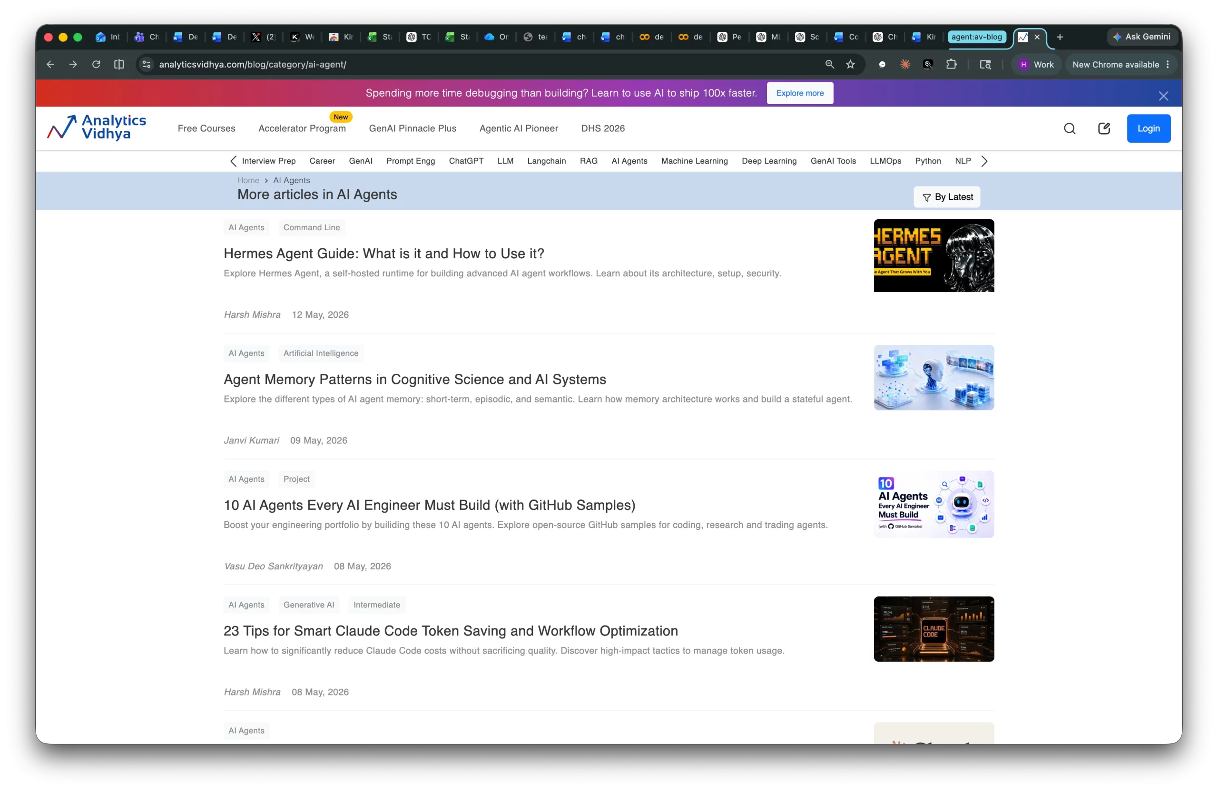Bookmark this page with the star icon
This screenshot has height=791, width=1218.
[851, 65]
